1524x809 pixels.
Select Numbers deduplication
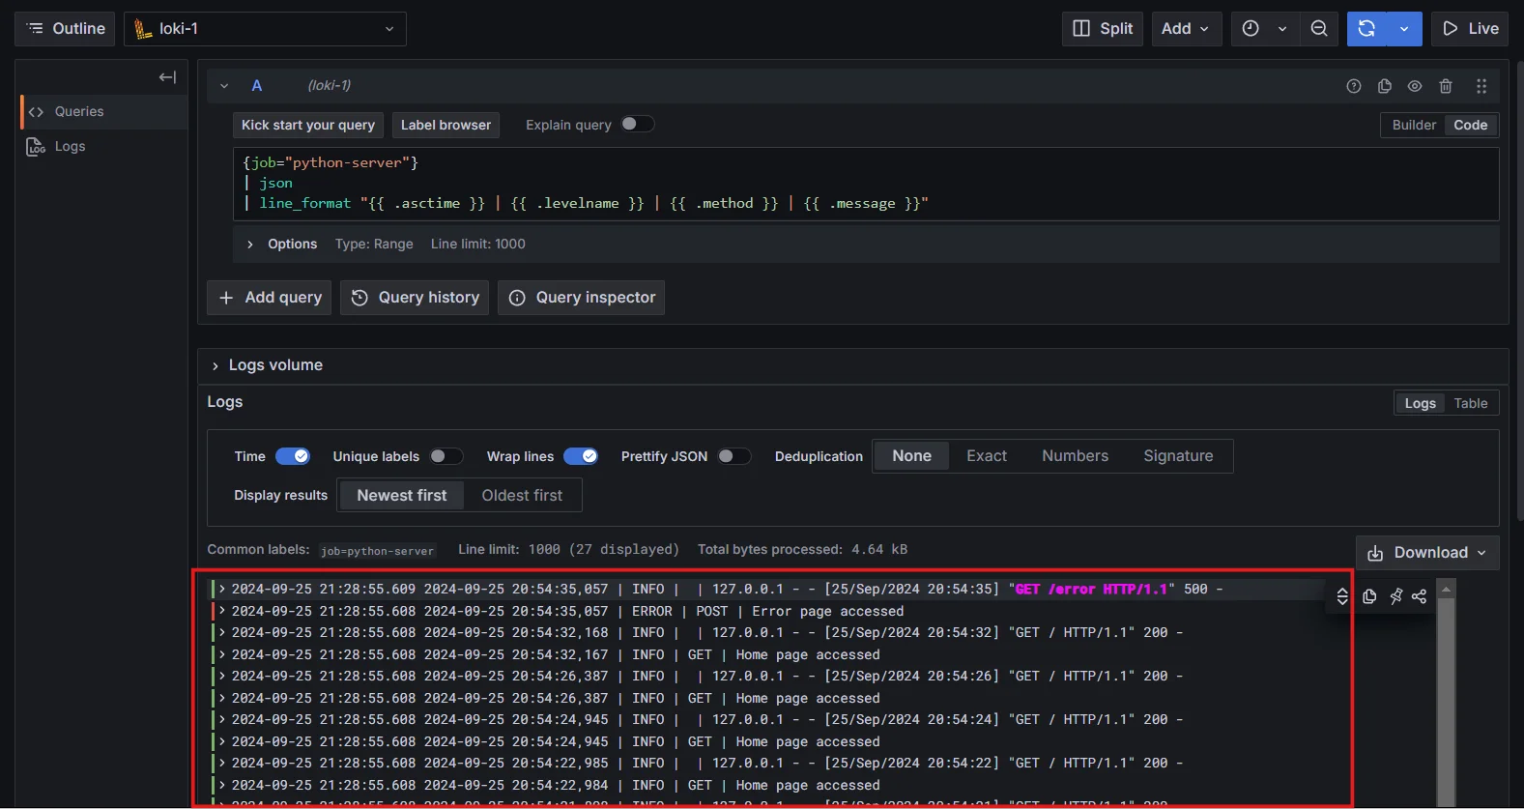(x=1075, y=456)
